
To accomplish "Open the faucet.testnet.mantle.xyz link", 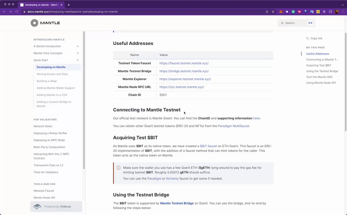I will click(x=184, y=63).
